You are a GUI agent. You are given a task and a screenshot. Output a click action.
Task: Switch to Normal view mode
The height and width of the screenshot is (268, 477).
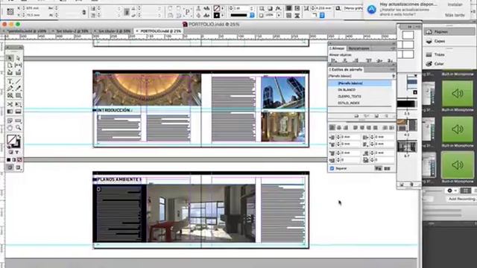10,167
